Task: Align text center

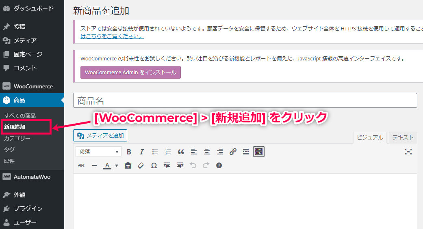Action: [x=207, y=152]
